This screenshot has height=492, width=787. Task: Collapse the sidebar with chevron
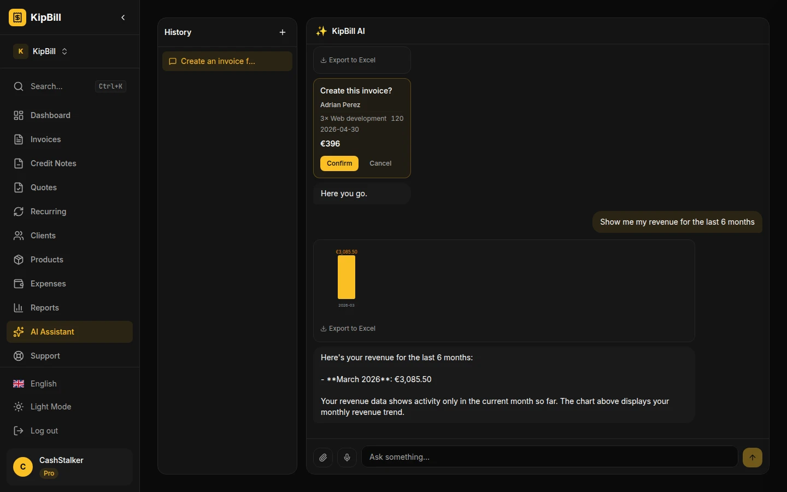click(123, 17)
